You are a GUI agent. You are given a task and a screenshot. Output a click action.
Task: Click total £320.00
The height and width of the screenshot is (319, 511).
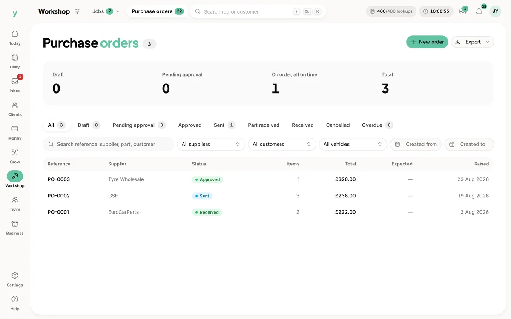pyautogui.click(x=345, y=179)
